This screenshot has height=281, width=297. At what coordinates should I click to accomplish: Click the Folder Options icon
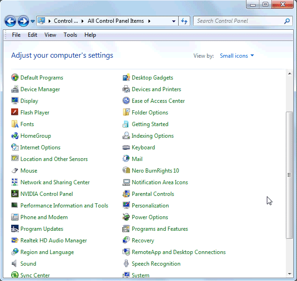tap(126, 112)
